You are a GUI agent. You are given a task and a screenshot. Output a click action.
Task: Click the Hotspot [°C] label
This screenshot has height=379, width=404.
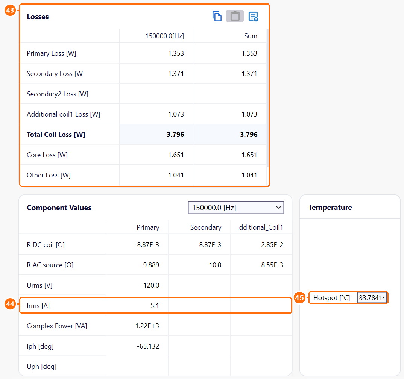[x=332, y=298]
